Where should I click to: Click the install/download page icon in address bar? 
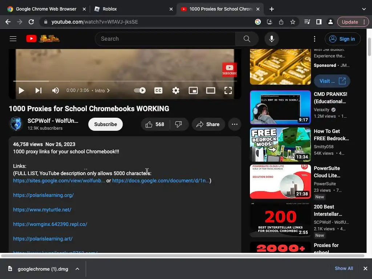point(270,22)
